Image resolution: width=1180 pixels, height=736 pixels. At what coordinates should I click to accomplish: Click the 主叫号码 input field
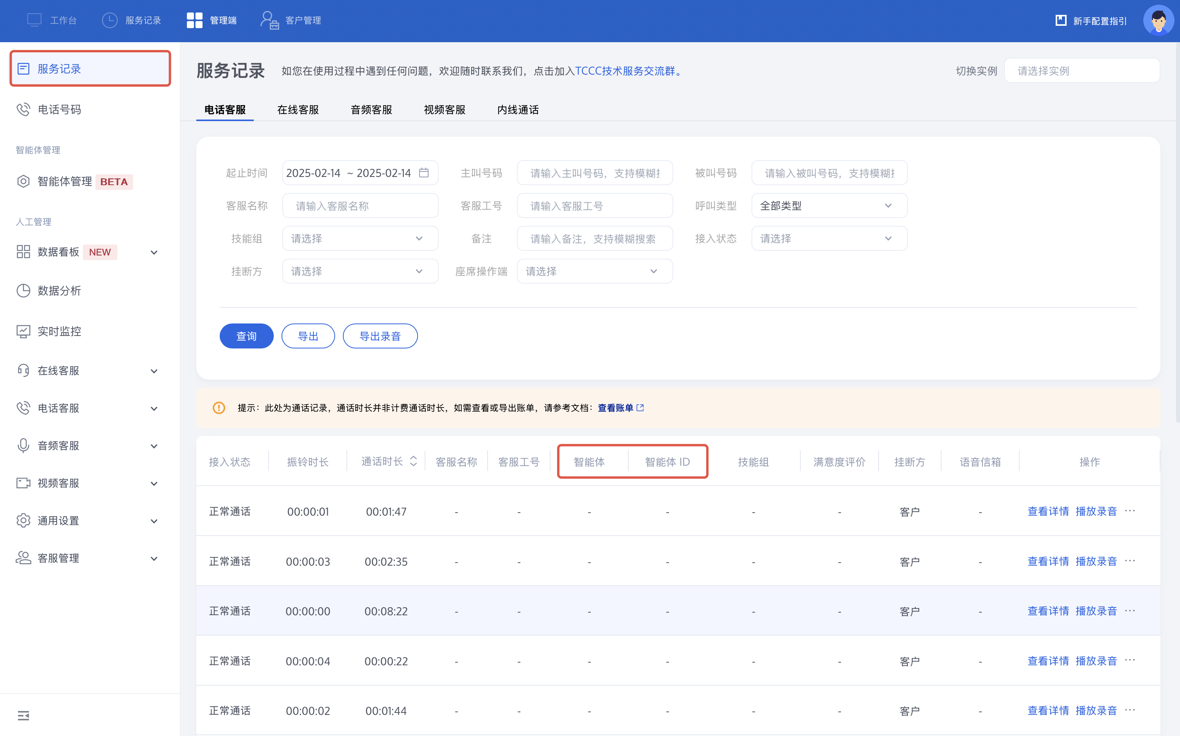tap(594, 173)
